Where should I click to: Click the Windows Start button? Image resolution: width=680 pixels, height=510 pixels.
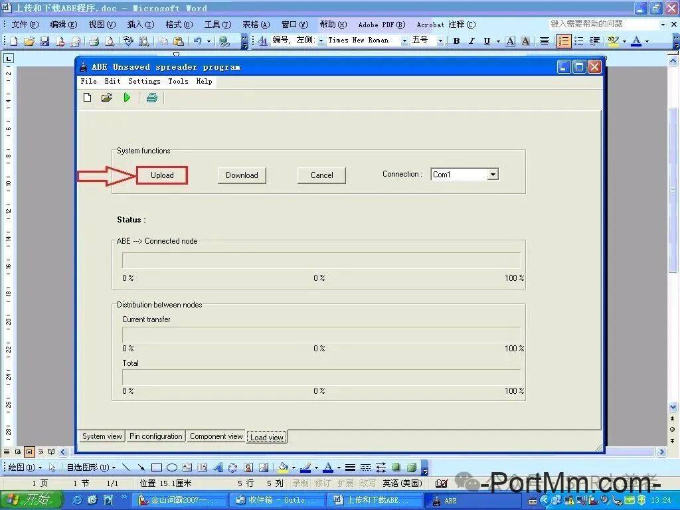pos(31,500)
